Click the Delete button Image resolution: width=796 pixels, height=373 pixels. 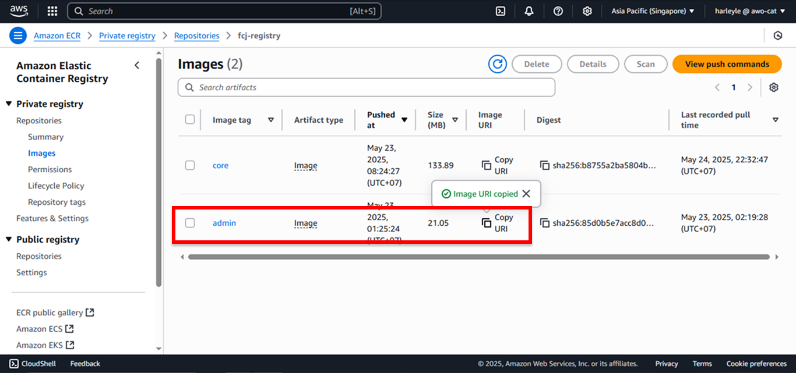tap(537, 64)
